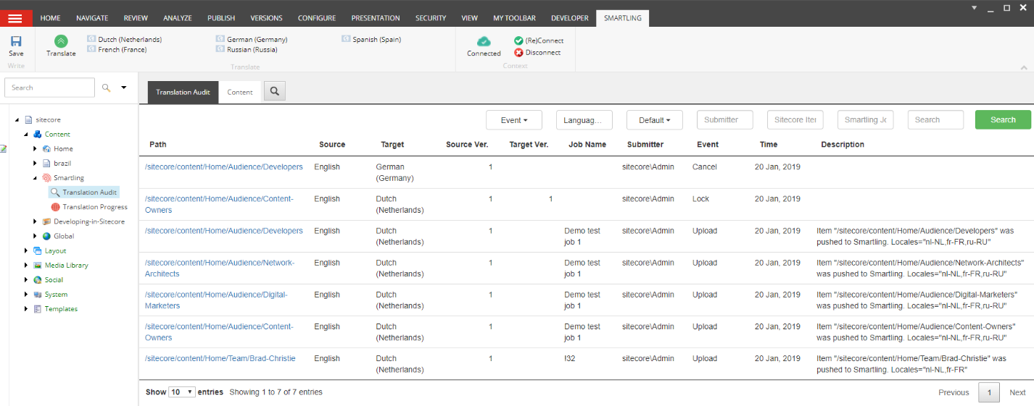Toggle German (Germany) language in ribbon

click(x=252, y=39)
